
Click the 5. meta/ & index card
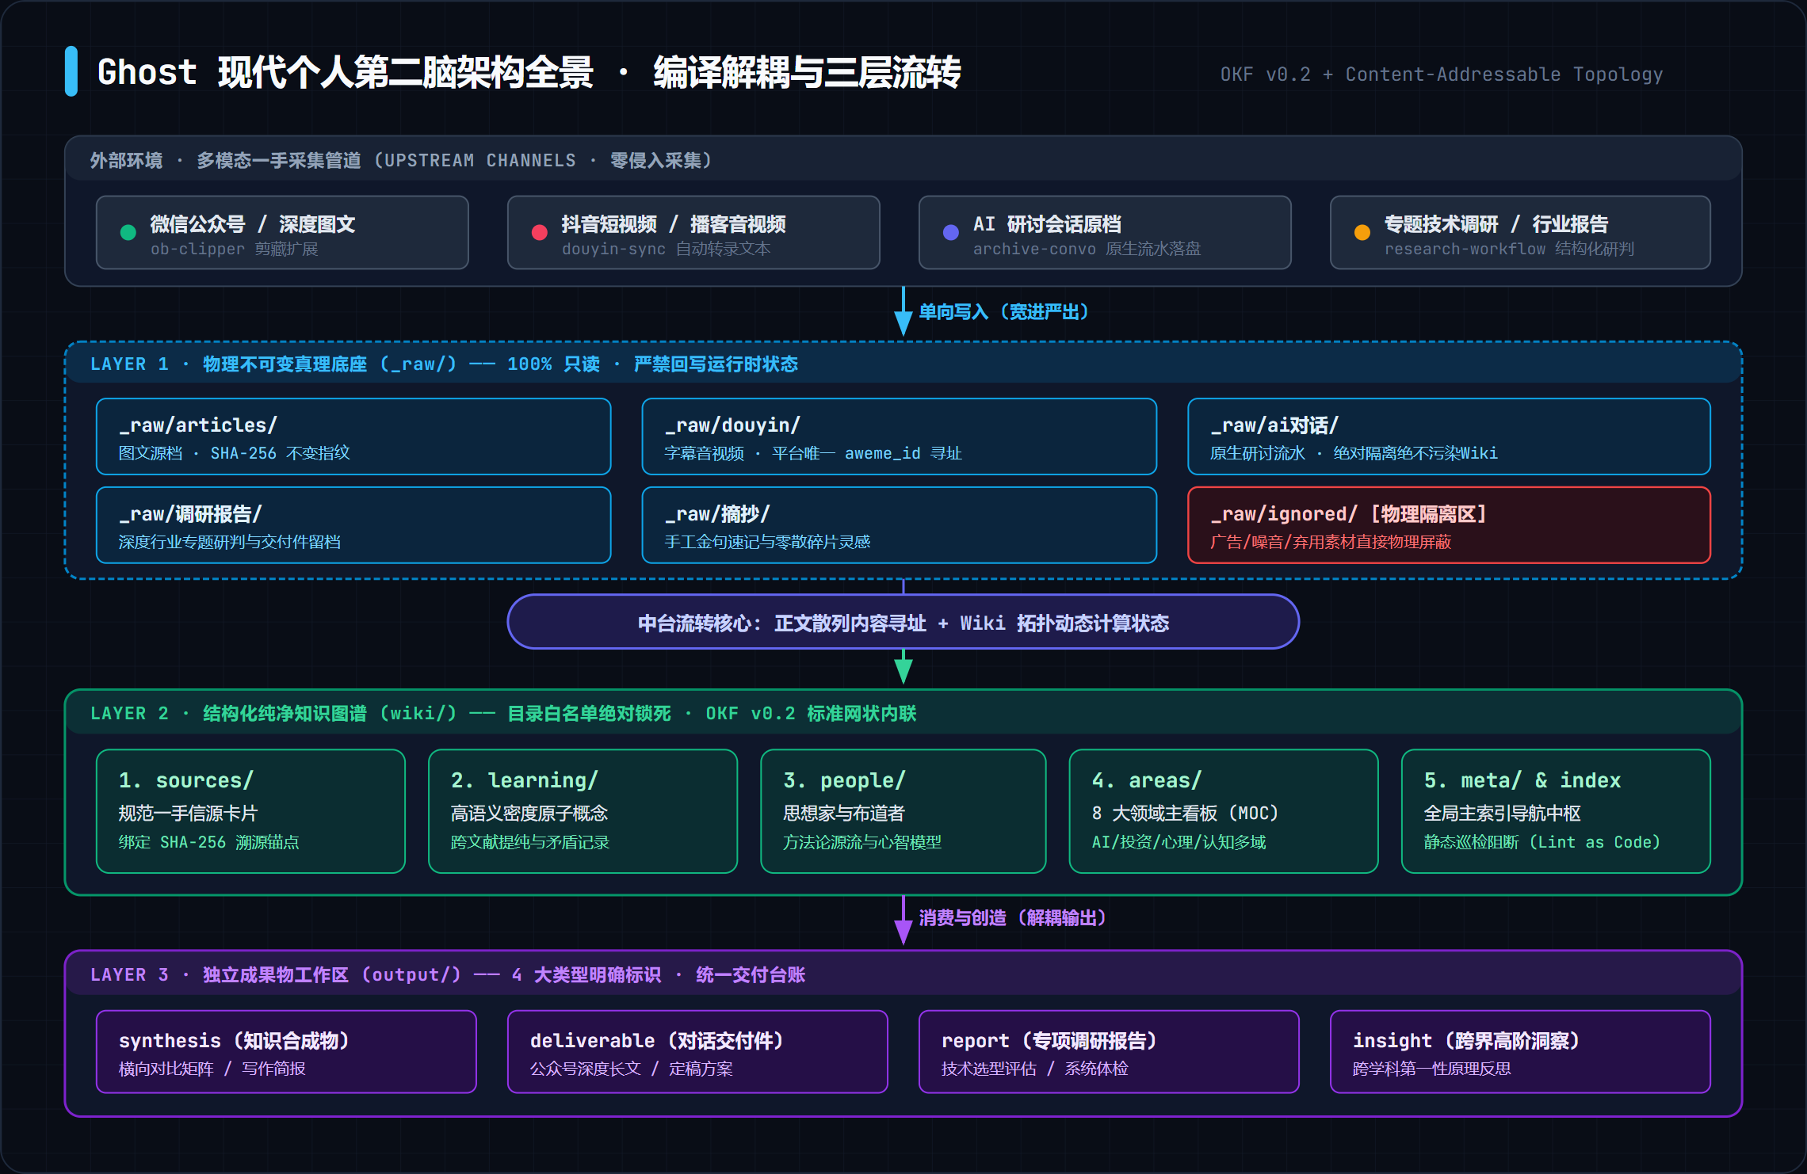[x=1556, y=811]
